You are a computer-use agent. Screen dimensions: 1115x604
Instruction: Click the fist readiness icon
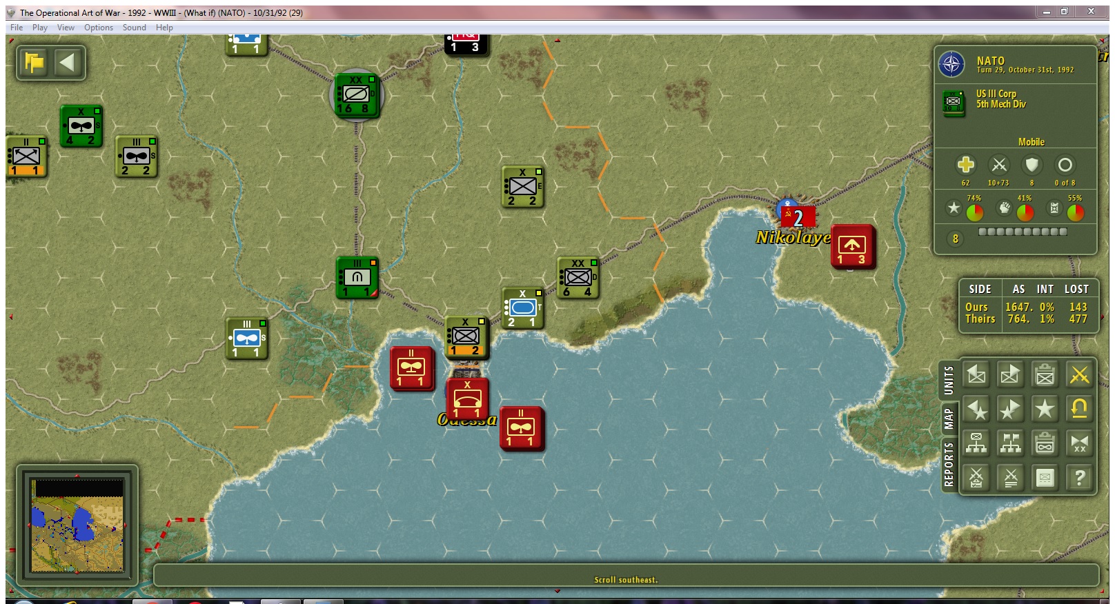pyautogui.click(x=1004, y=208)
